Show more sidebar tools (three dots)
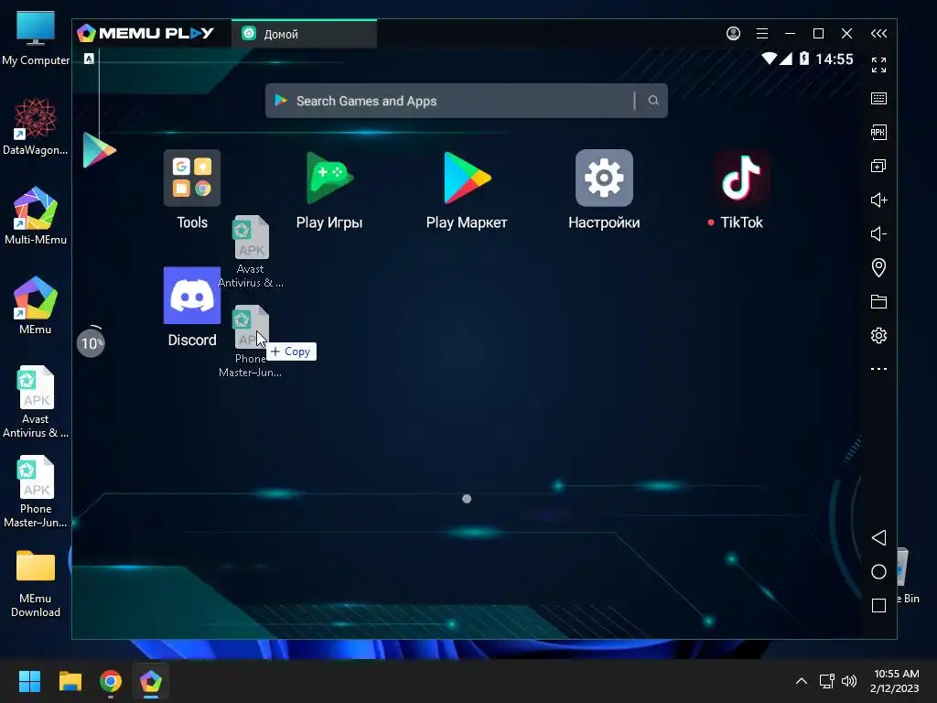 pyautogui.click(x=878, y=369)
